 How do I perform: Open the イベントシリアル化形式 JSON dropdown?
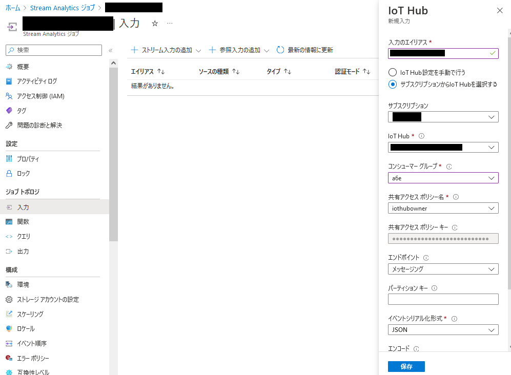pos(443,330)
